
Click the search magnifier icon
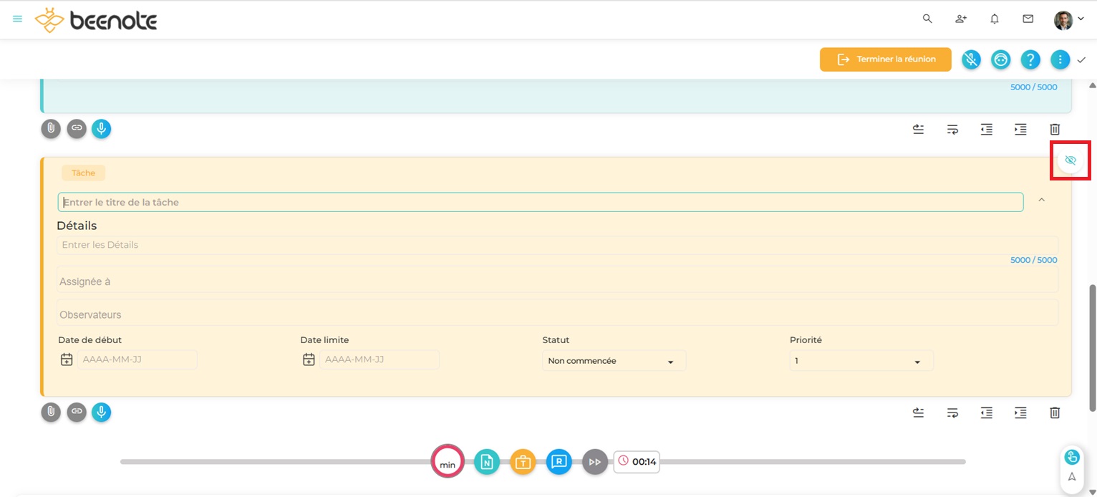(x=927, y=19)
